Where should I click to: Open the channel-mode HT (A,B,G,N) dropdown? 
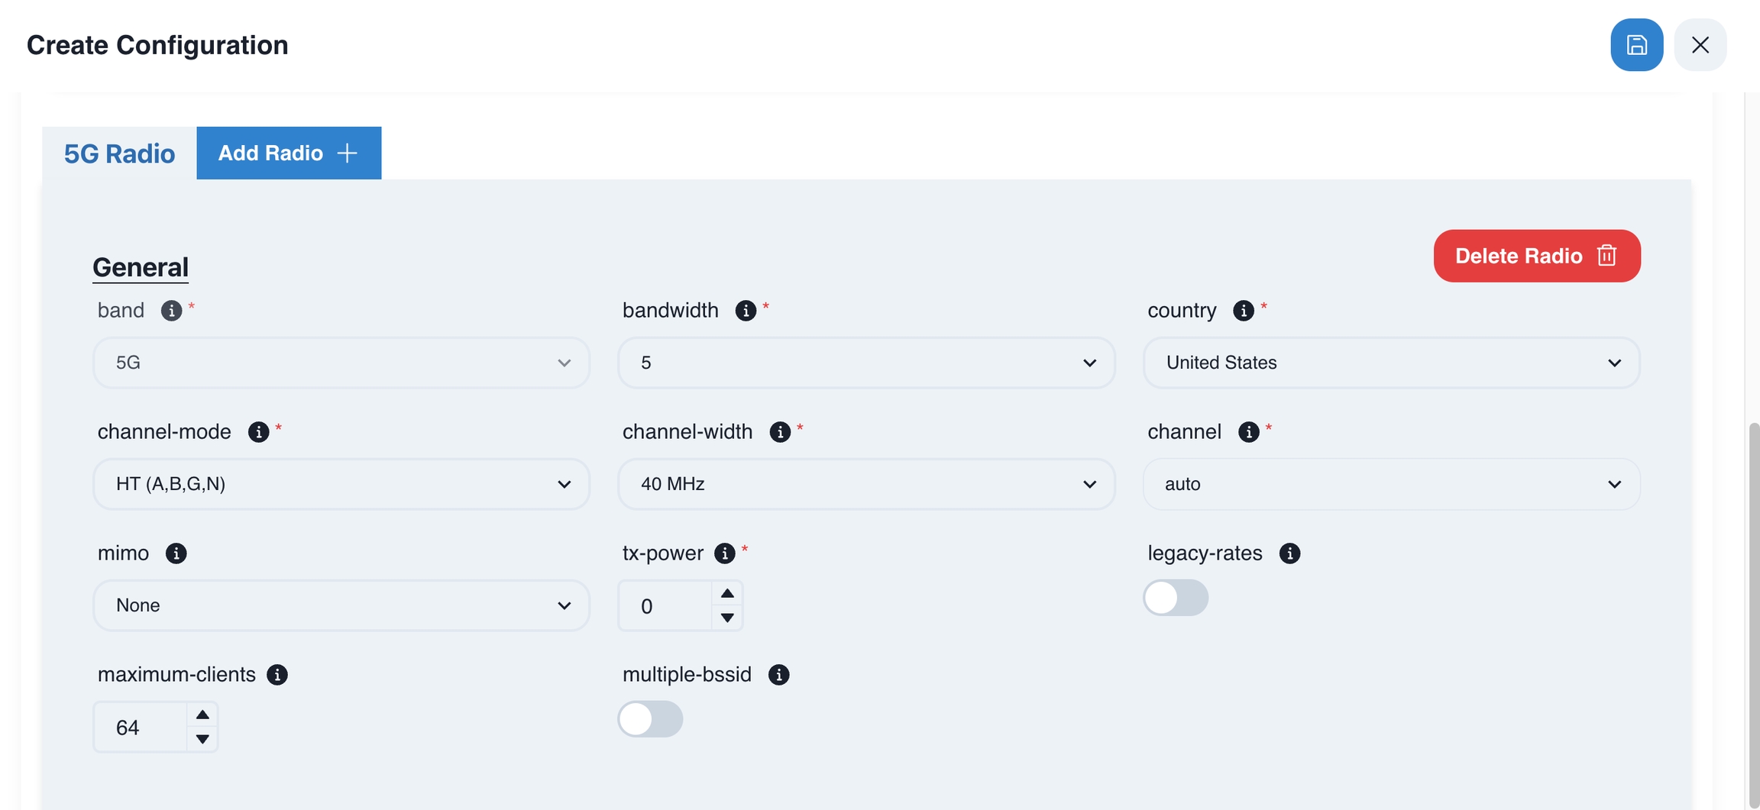tap(341, 484)
